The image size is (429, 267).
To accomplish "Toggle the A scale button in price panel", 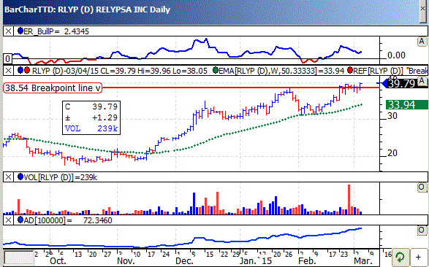I will pyautogui.click(x=422, y=81).
